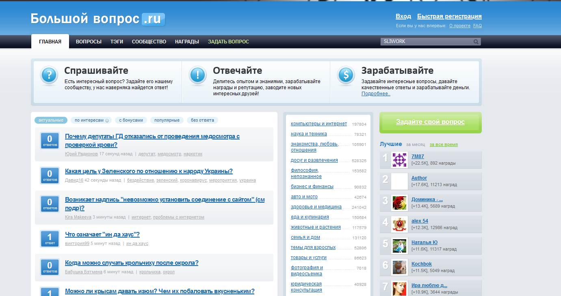Screen dimensions: 561x296
Task: Open category 'семья и дом'
Action: click(305, 237)
